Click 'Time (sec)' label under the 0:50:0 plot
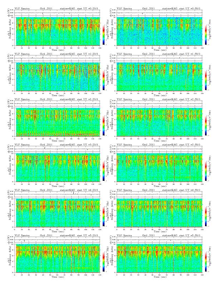Screen dimensions: 219x283 (x=160, y=50)
